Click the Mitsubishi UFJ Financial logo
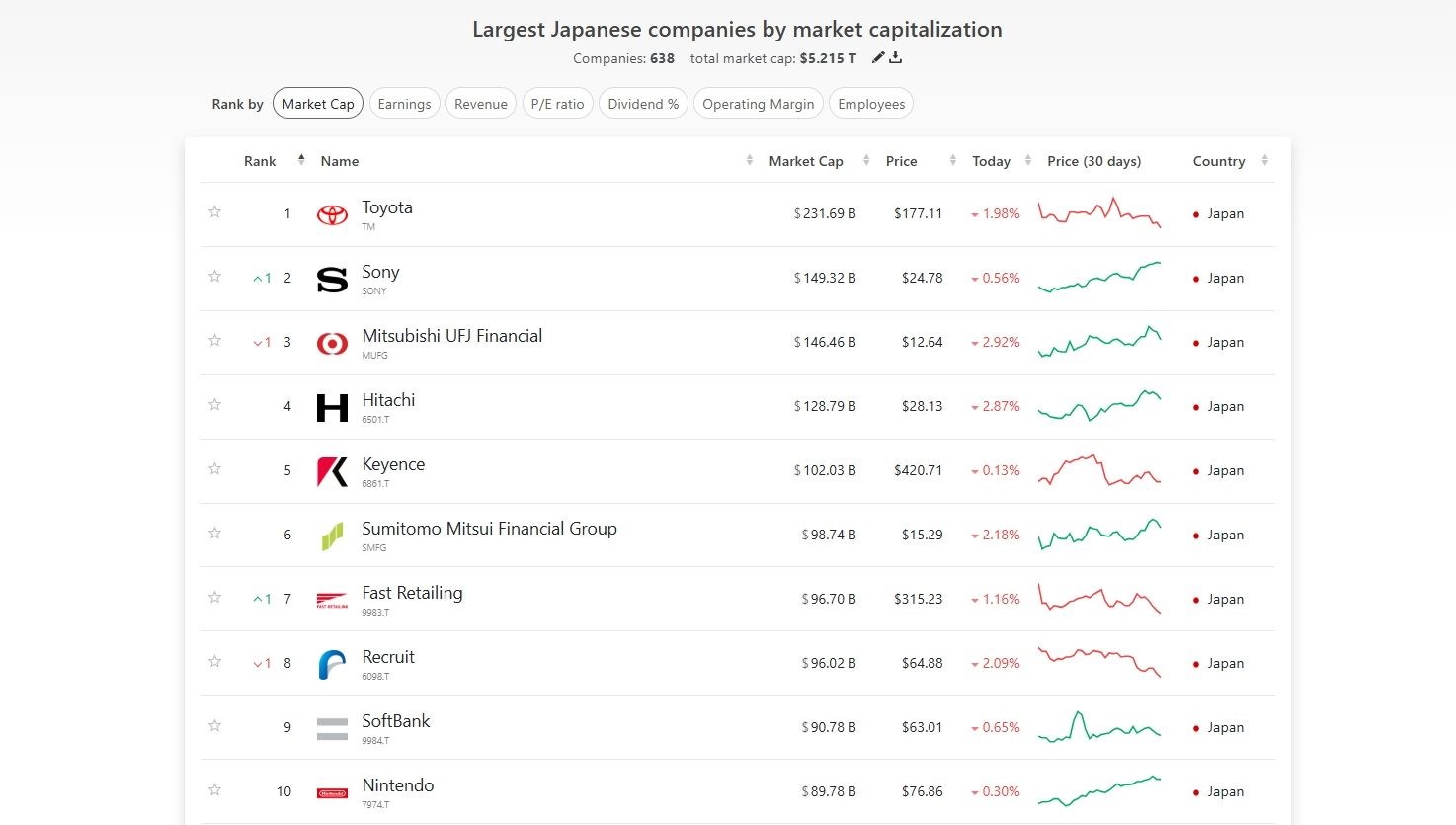Screen dimensions: 1456x825 tap(332, 343)
